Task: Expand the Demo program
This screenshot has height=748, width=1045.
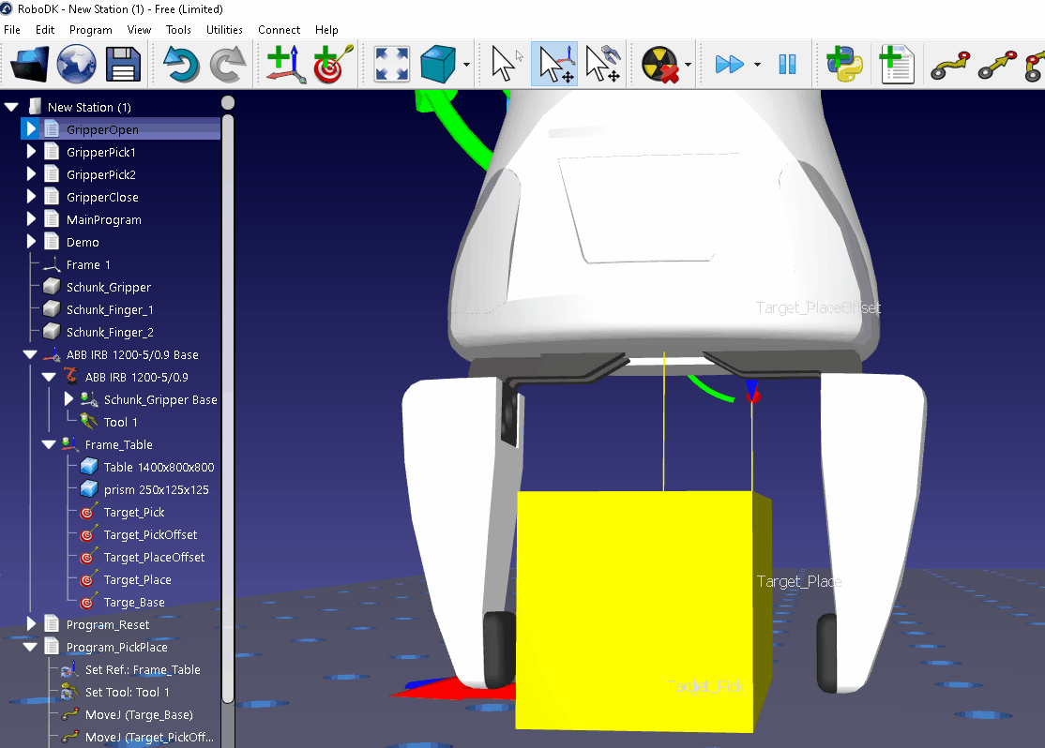Action: pyautogui.click(x=31, y=242)
